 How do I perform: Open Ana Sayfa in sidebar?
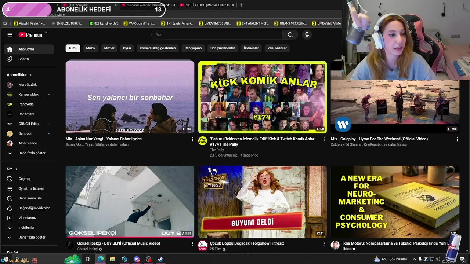pos(29,49)
